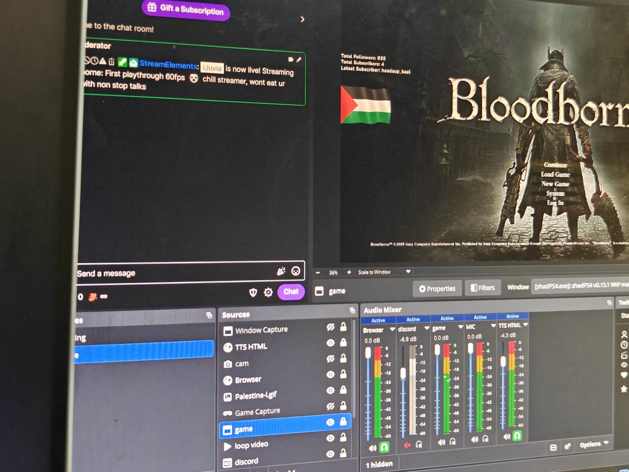The height and width of the screenshot is (472, 629).
Task: Unmute the discord audio channel
Action: click(407, 445)
